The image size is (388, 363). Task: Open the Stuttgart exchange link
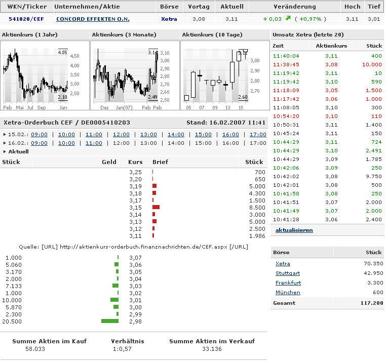(288, 273)
